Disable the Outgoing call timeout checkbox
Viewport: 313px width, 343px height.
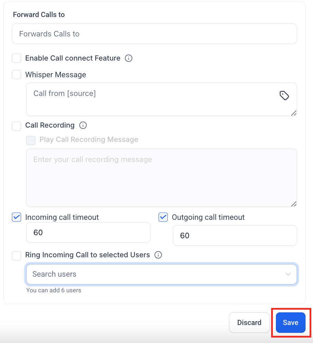click(163, 217)
